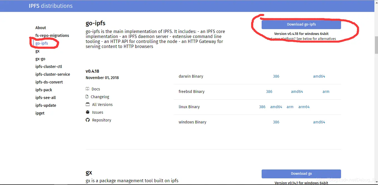Click the November 01, 2018 date
378x185 pixels.
(102, 78)
